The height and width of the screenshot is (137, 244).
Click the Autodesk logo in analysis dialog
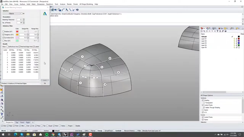pos(45,14)
